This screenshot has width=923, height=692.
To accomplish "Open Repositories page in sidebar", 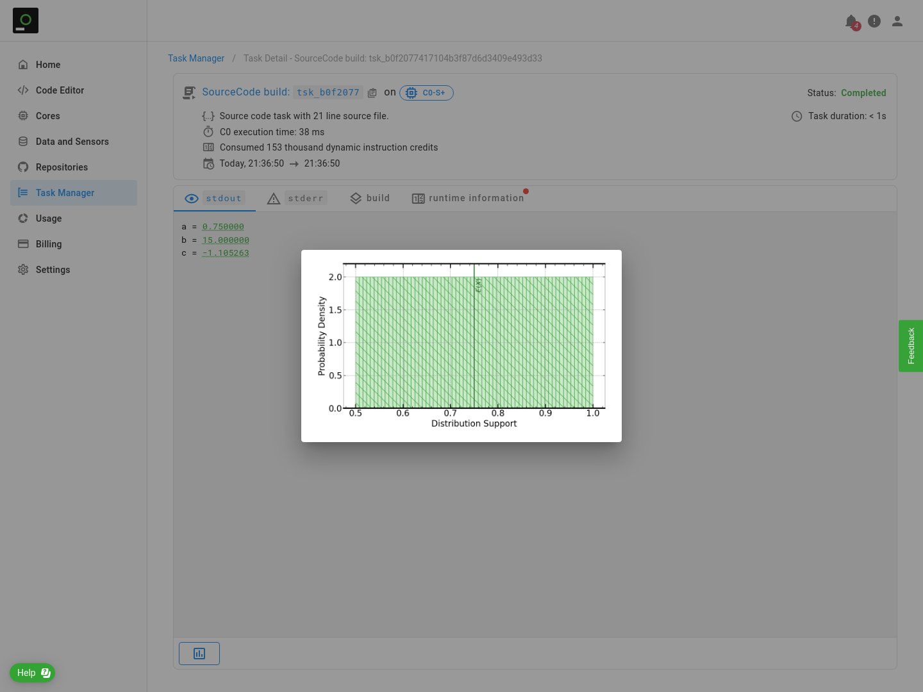I will (62, 167).
